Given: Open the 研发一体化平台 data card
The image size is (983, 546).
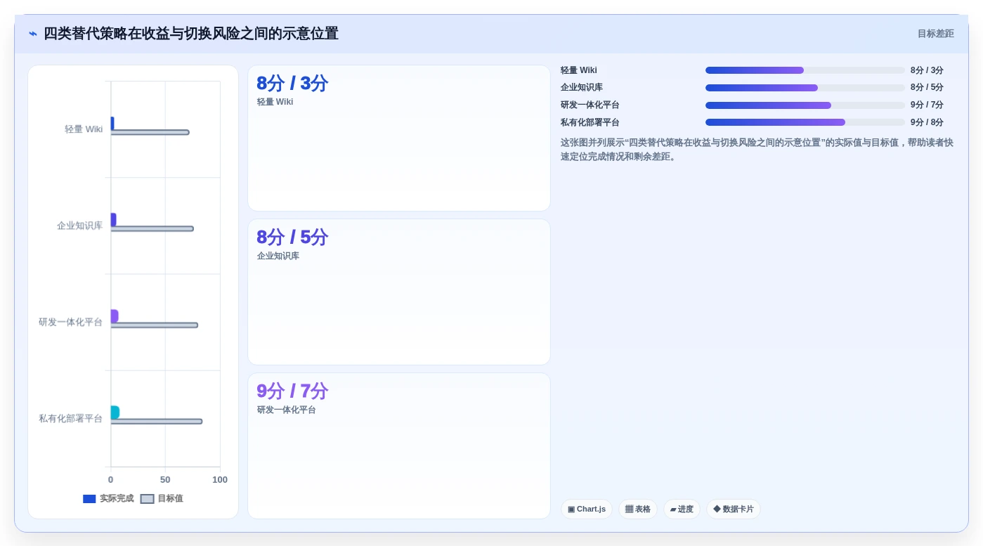Looking at the screenshot, I should (x=399, y=446).
